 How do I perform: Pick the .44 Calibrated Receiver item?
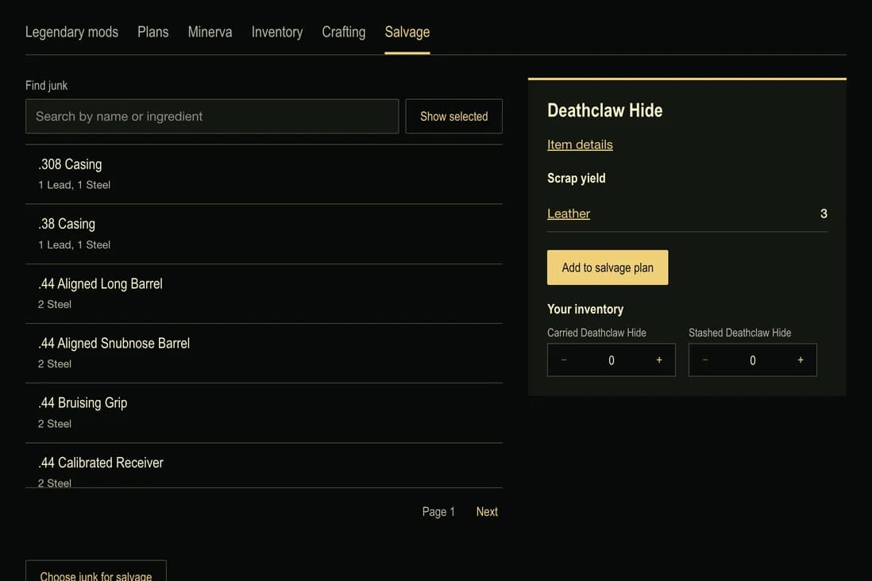pyautogui.click(x=264, y=466)
